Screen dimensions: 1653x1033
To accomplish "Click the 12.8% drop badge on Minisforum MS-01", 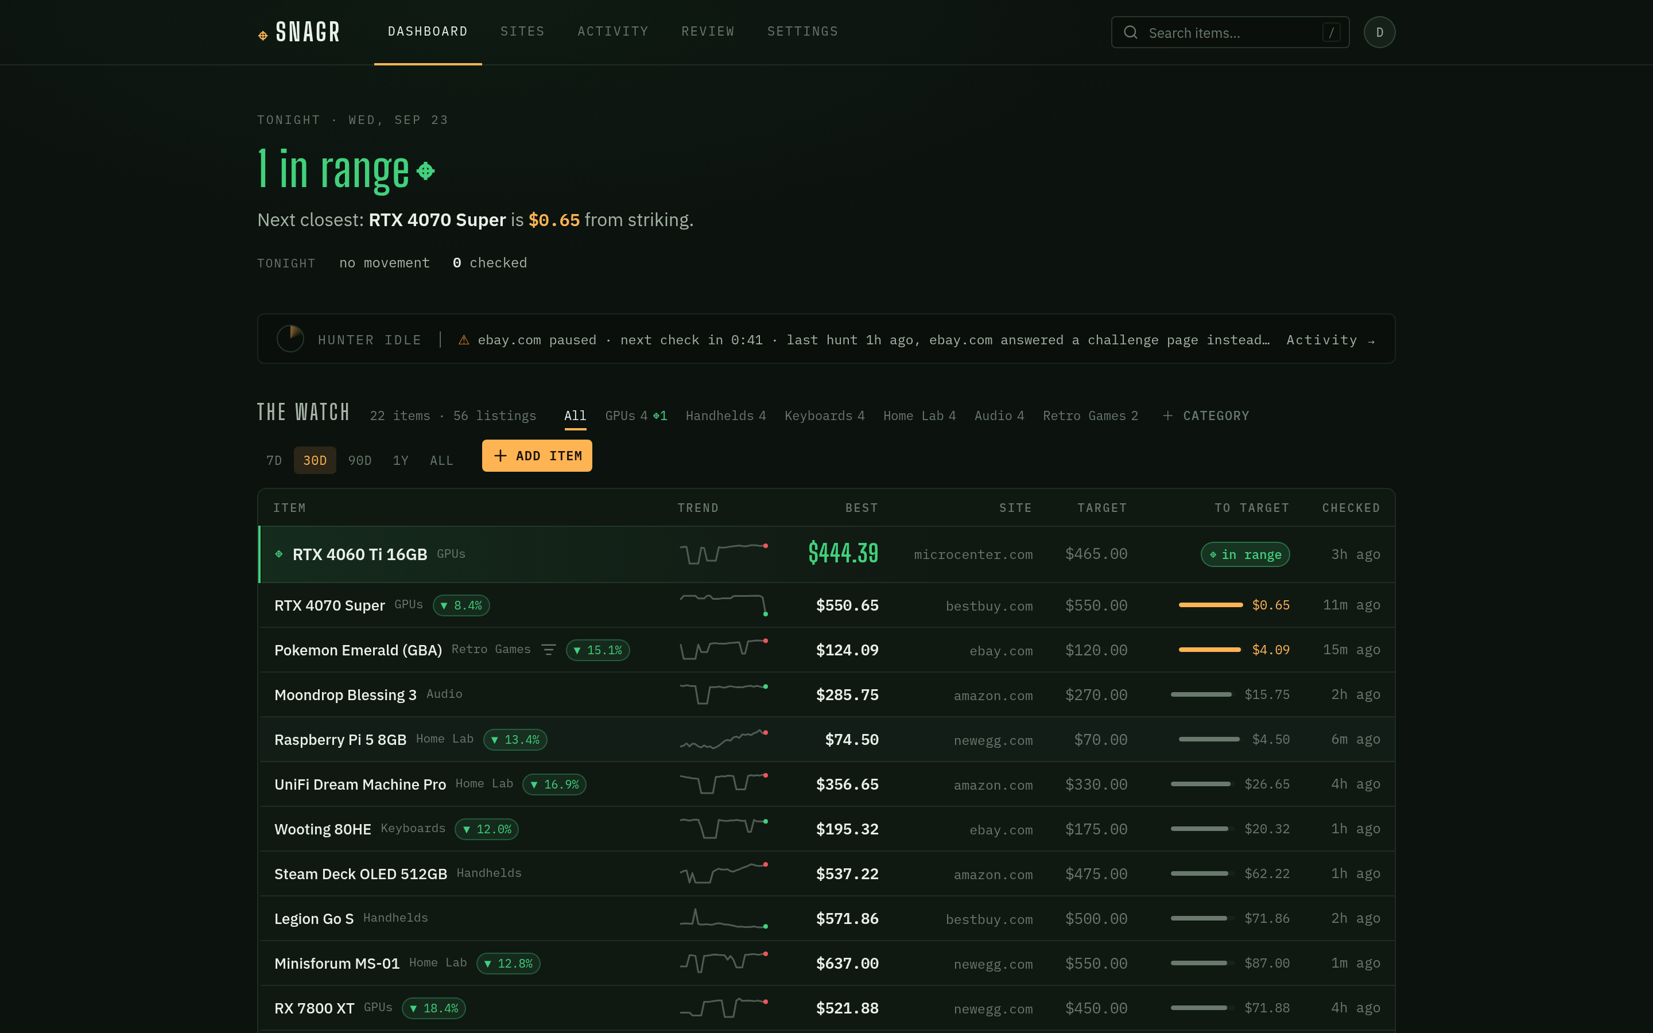I will [x=508, y=964].
